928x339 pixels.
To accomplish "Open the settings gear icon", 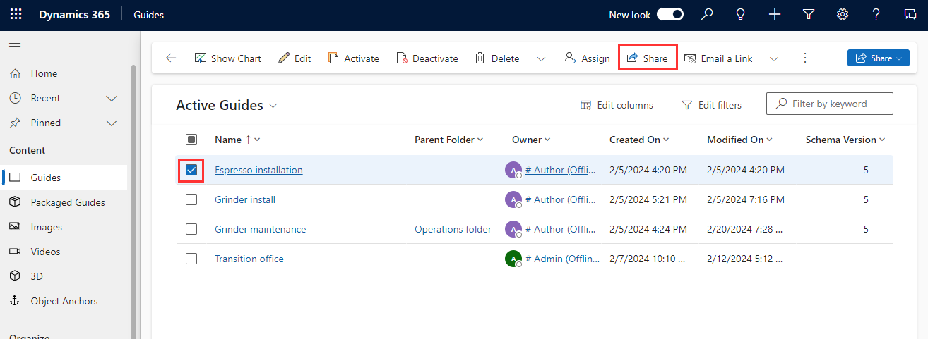I will pyautogui.click(x=843, y=15).
